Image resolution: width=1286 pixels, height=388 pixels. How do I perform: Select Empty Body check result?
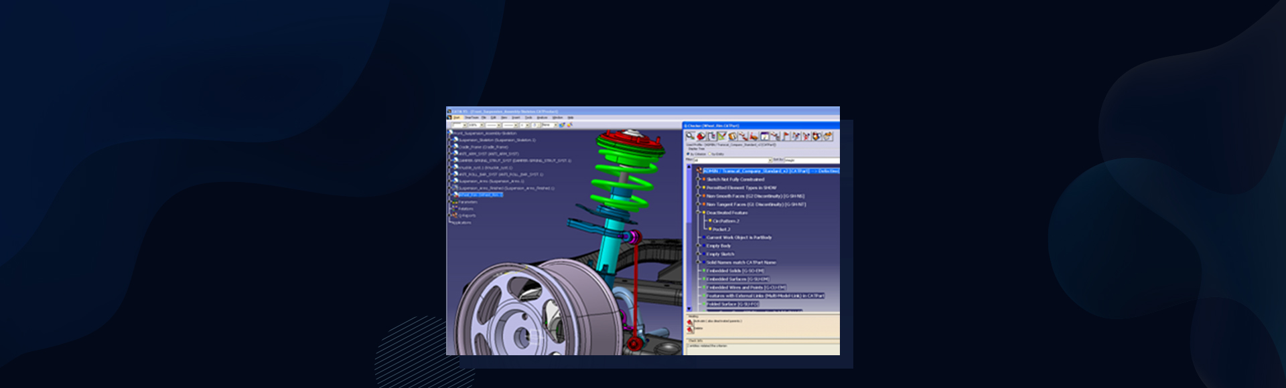[x=718, y=246]
